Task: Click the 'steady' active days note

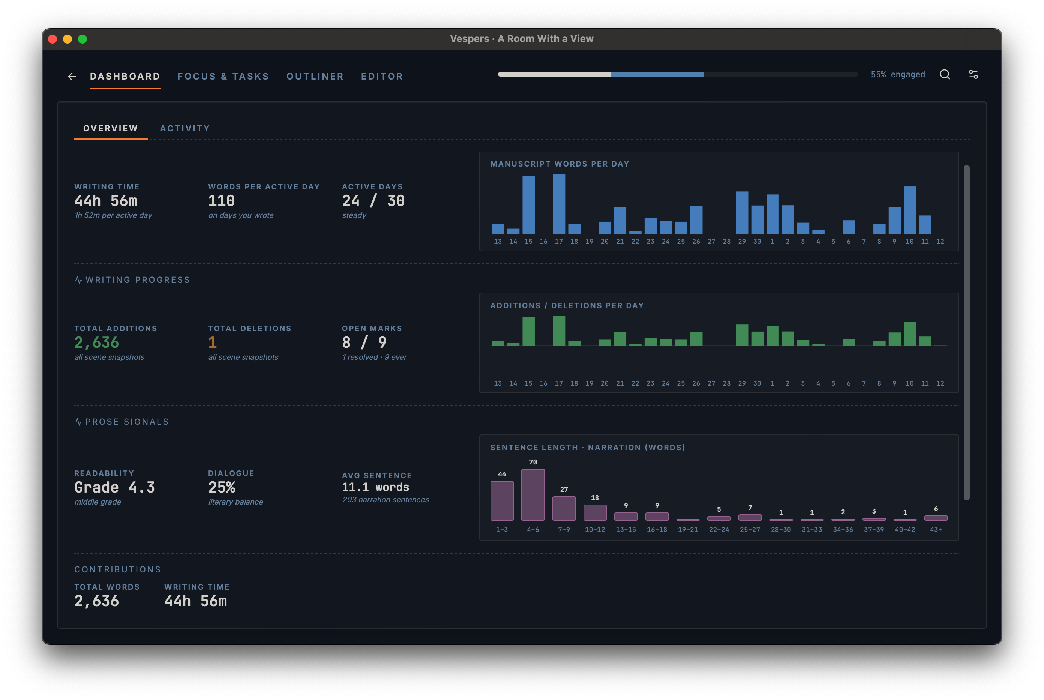Action: coord(354,215)
